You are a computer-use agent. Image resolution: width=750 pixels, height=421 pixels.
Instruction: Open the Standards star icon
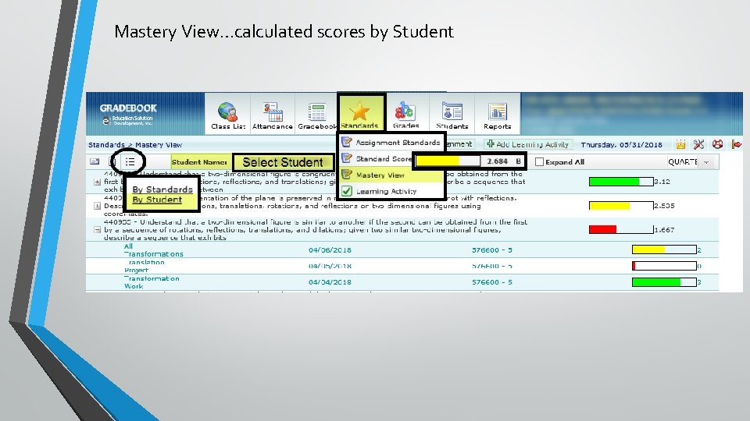tap(359, 111)
